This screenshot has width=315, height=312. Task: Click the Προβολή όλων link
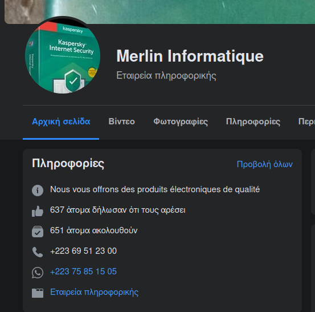[264, 164]
